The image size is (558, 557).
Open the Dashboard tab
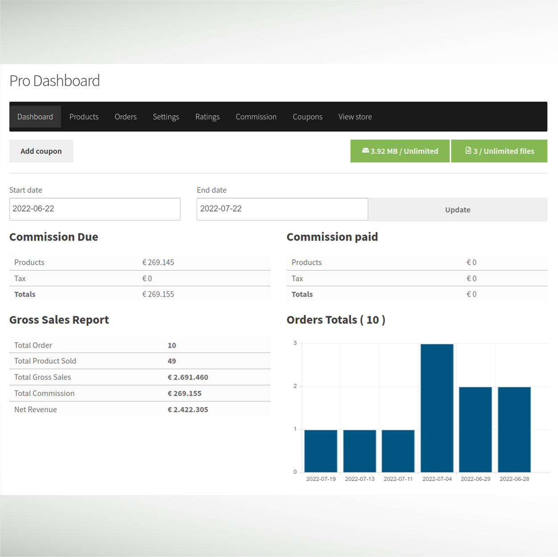(35, 117)
